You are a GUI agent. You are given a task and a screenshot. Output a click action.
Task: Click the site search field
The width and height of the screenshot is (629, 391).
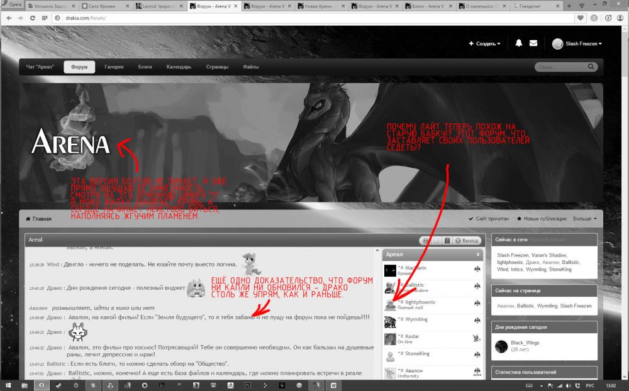(x=560, y=67)
